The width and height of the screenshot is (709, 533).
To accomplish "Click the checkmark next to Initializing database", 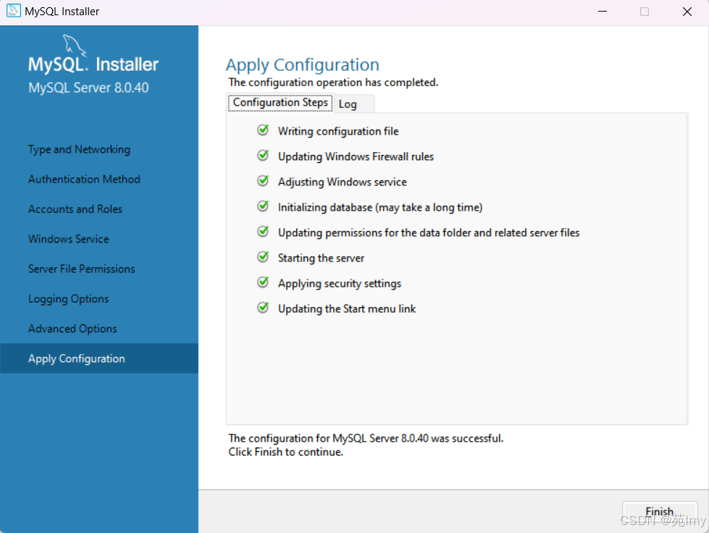I will [x=263, y=206].
